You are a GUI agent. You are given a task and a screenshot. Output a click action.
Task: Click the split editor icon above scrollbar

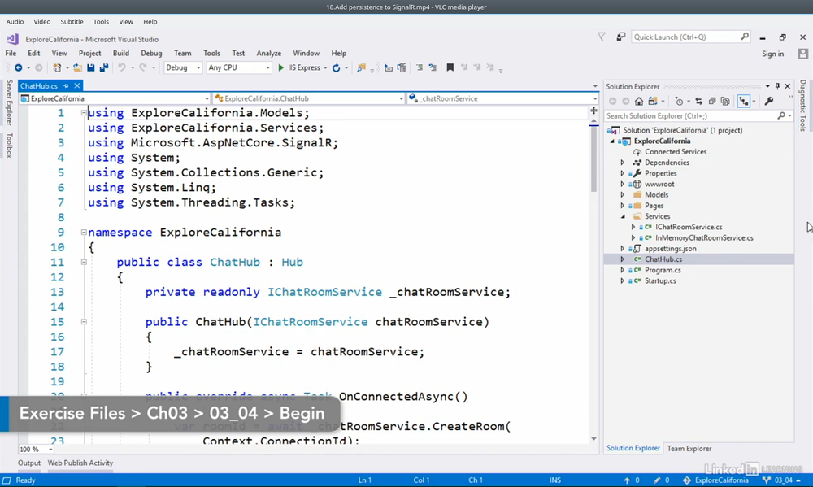593,111
